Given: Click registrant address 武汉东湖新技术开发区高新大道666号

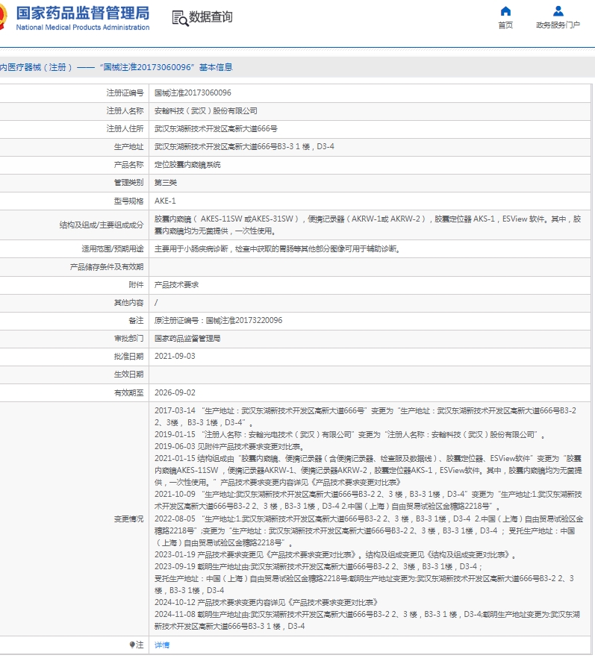Looking at the screenshot, I should click(x=216, y=128).
